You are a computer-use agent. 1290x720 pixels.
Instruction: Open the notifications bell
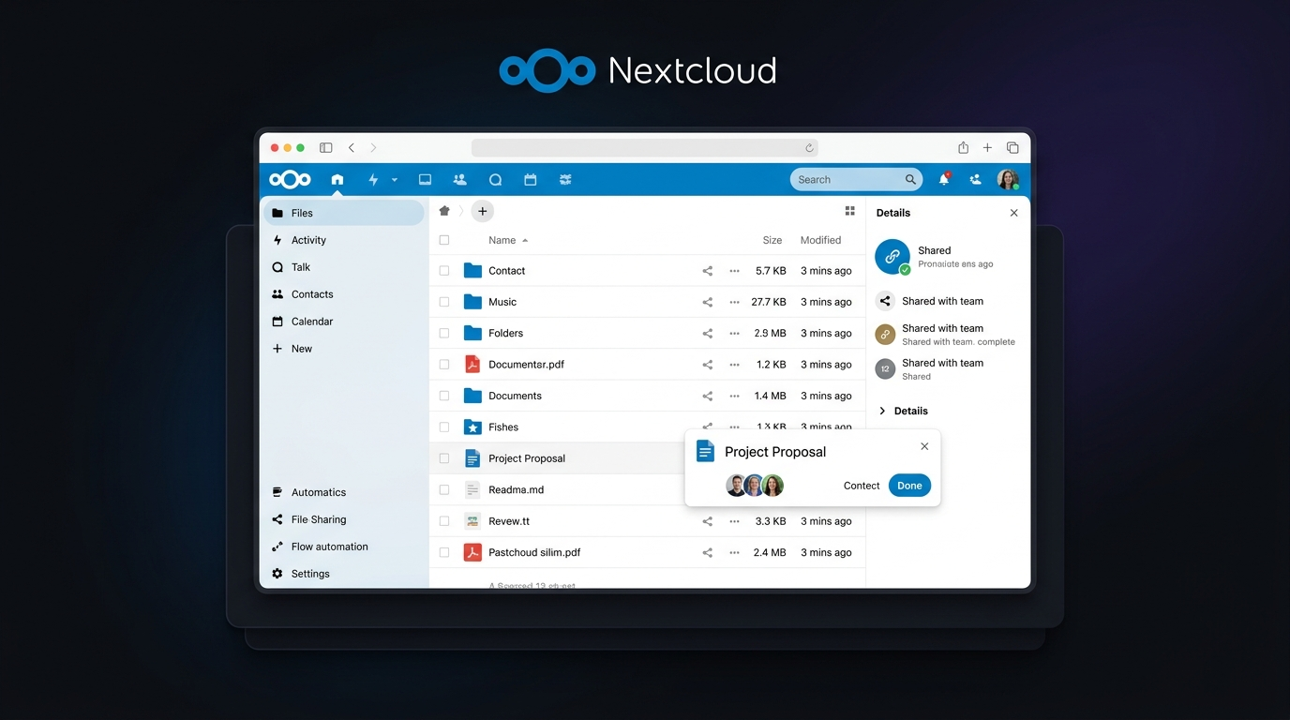(944, 179)
